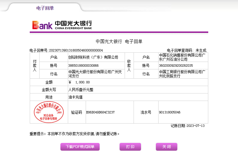This screenshot has height=159, width=238.
Task: Select payee name 中国石化销售 cell
Action: [181, 57]
